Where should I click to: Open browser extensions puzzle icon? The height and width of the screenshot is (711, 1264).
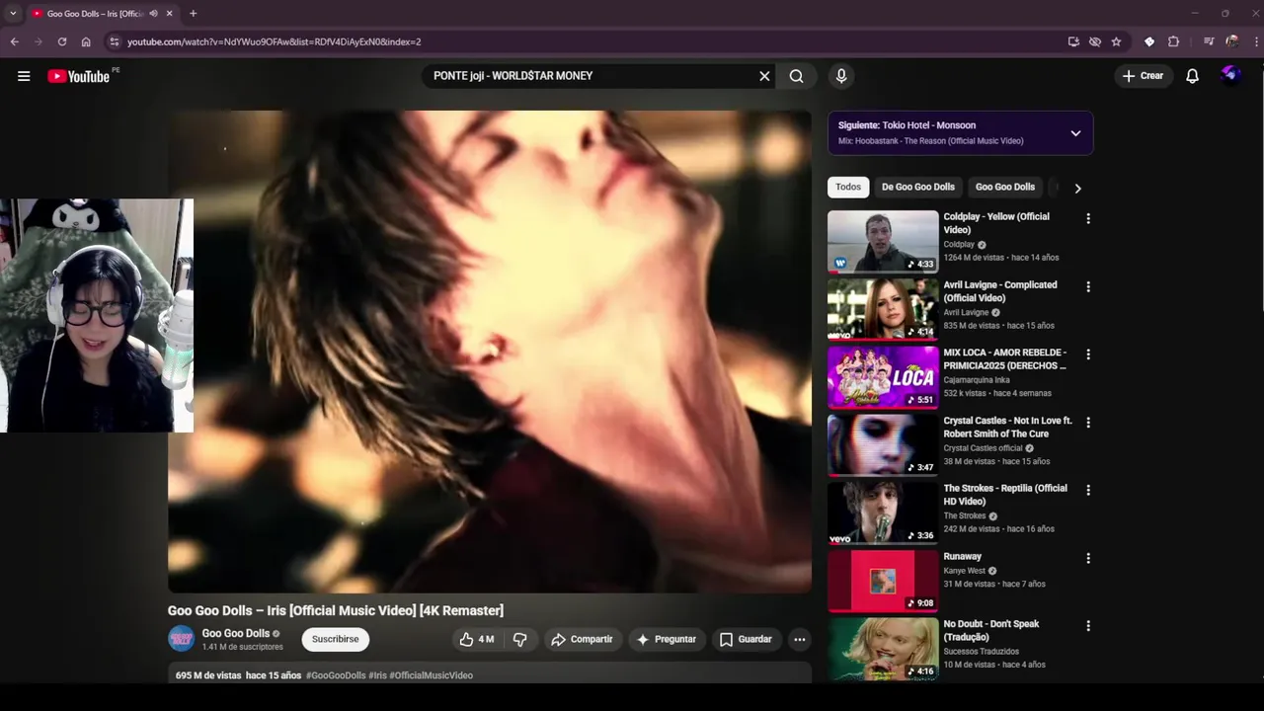click(1173, 41)
